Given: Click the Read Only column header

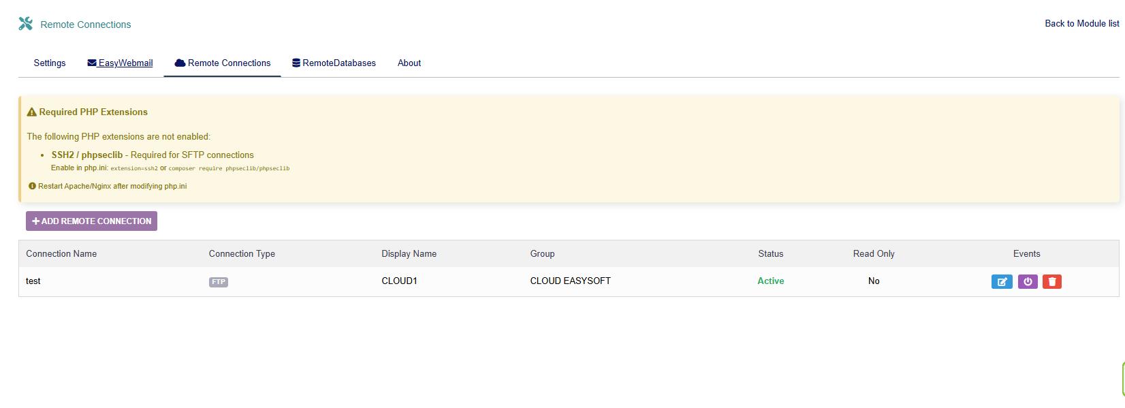Looking at the screenshot, I should click(874, 253).
